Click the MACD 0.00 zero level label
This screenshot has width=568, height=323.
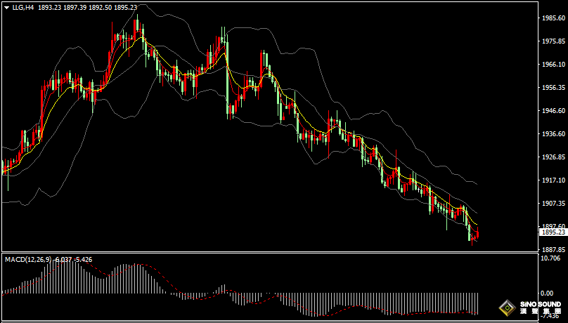pyautogui.click(x=546, y=293)
